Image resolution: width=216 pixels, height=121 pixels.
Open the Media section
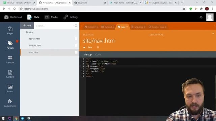pos(51,17)
